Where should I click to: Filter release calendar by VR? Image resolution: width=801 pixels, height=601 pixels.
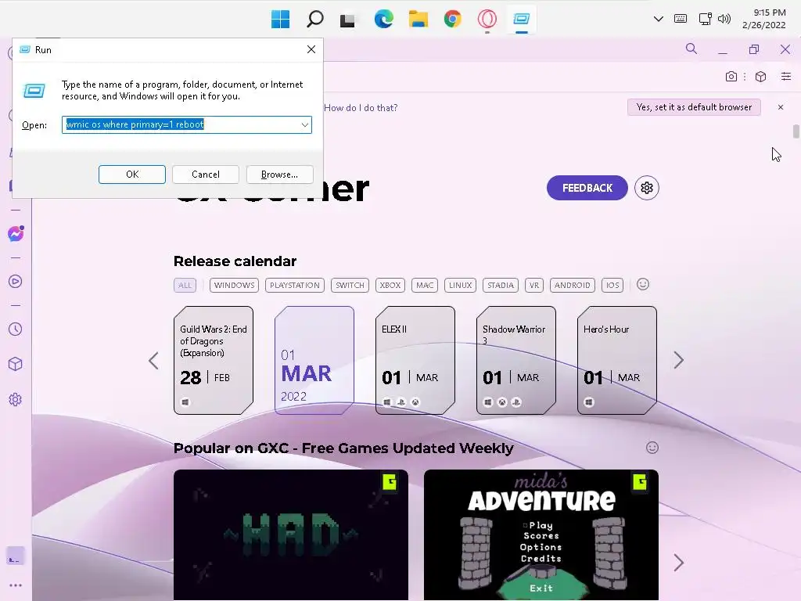(533, 285)
